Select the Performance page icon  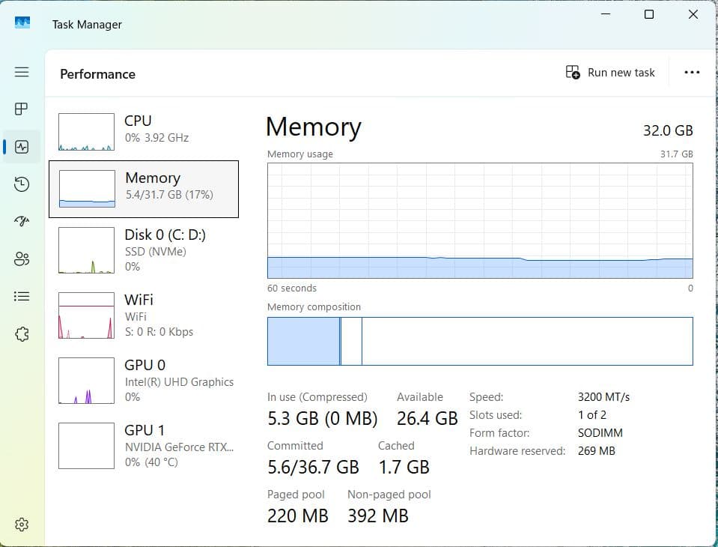pos(22,147)
